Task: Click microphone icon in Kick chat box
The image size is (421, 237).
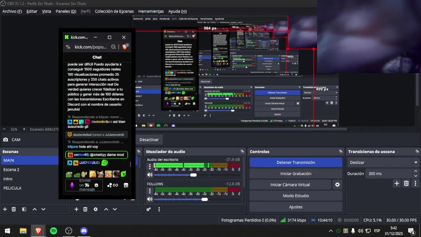Action: coord(72,185)
